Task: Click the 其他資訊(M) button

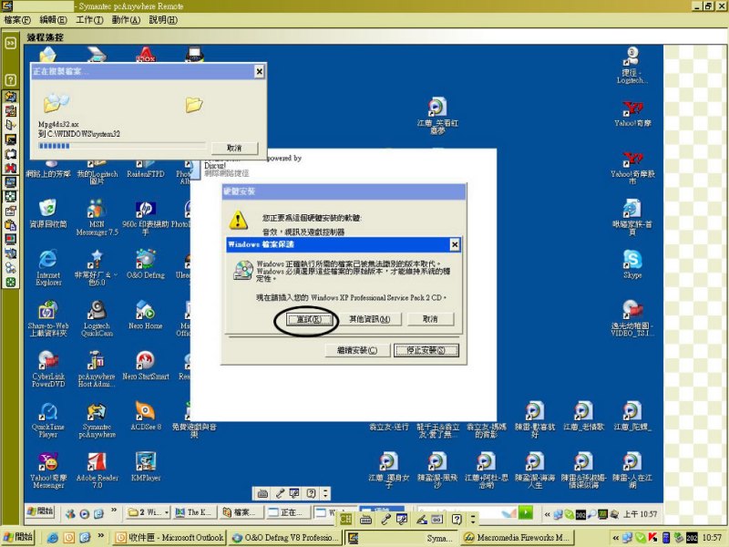Action: [x=370, y=320]
